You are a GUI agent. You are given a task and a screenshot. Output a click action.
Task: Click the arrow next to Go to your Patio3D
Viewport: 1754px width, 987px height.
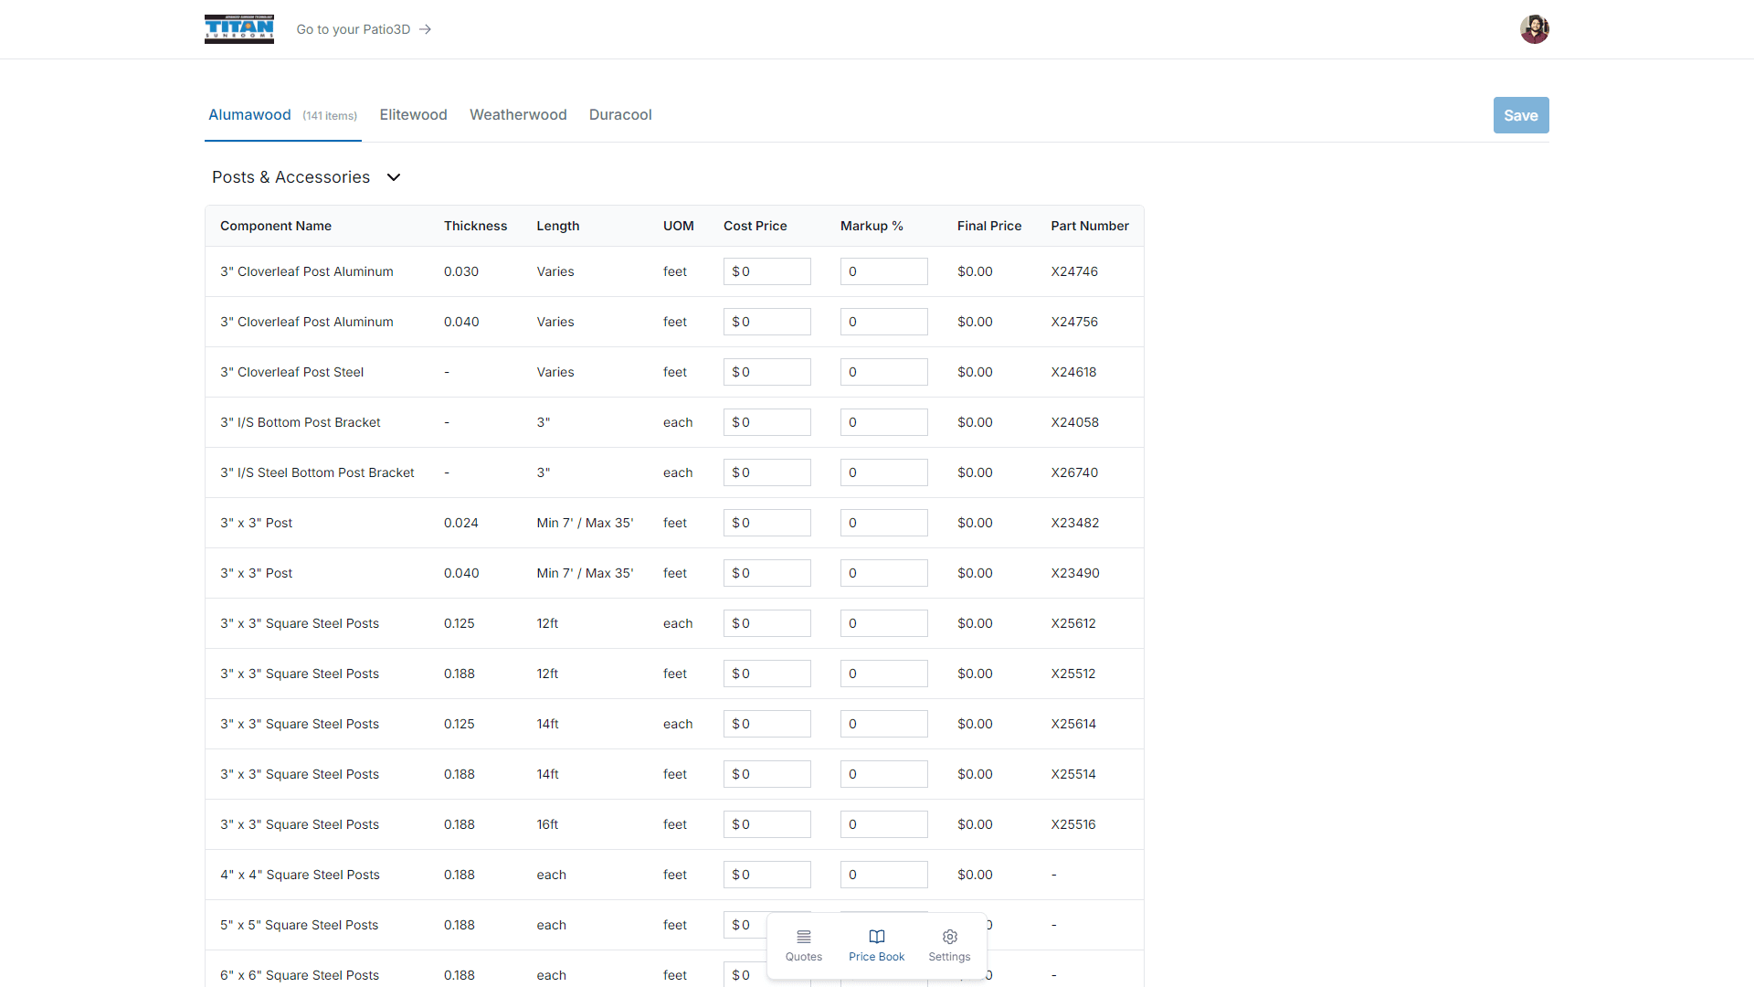pos(425,29)
